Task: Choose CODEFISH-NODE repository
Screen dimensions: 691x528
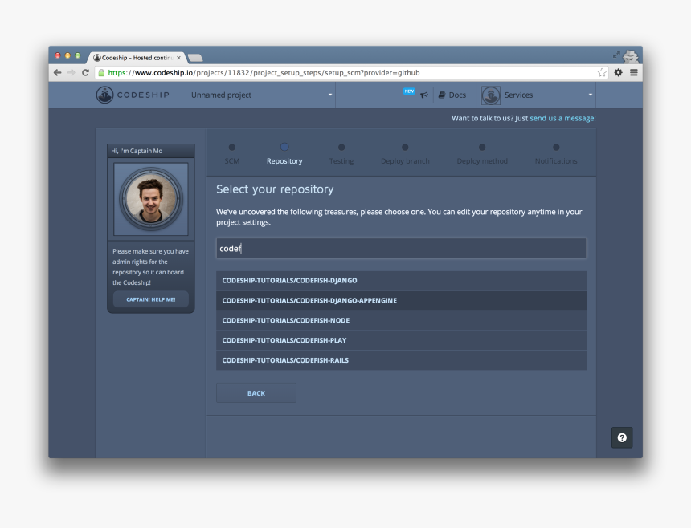Action: click(401, 320)
